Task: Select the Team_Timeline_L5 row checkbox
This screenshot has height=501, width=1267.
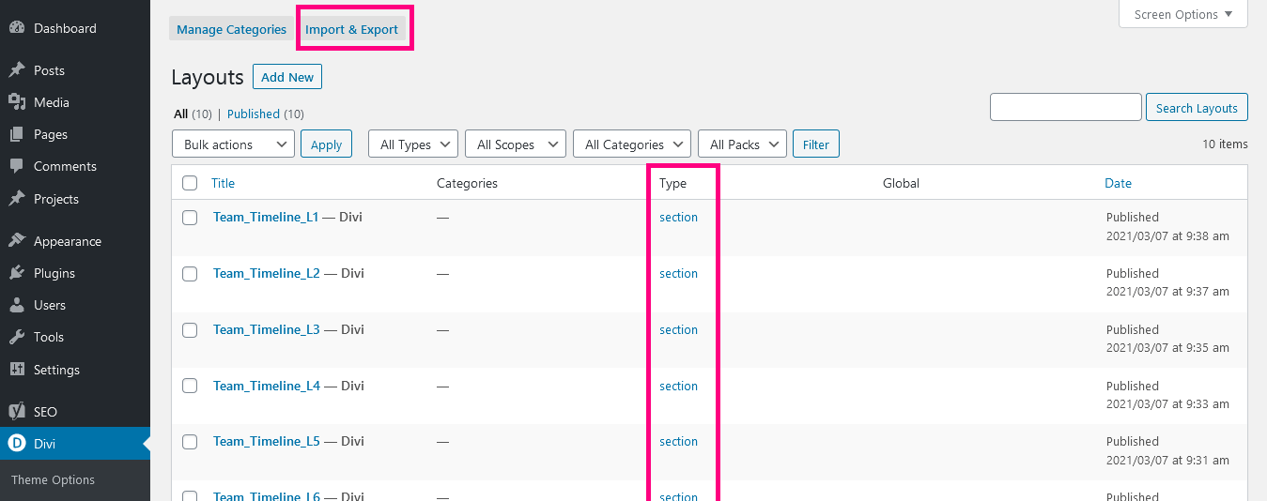Action: click(190, 442)
